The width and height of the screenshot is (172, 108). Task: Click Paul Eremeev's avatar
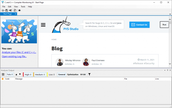coord(86,62)
